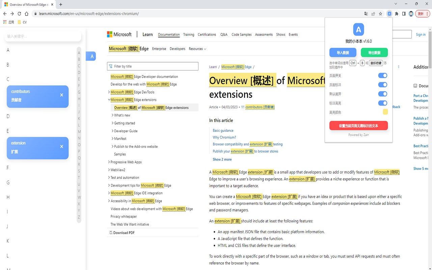Viewport: 432px width, 270px height.
Task: Open the Documentation nav item
Action: pyautogui.click(x=169, y=34)
